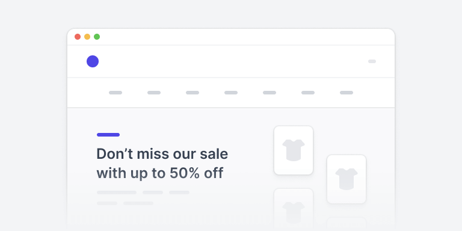Select the last navigation placeholder item
Image resolution: width=462 pixels, height=231 pixels.
click(346, 93)
